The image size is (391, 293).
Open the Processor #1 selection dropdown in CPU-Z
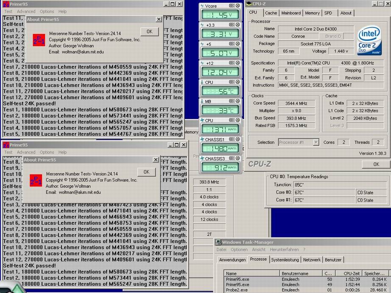(316, 142)
